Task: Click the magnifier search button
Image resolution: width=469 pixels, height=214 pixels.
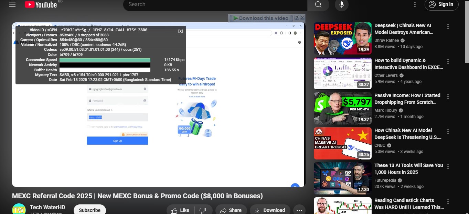Action: pos(318,4)
